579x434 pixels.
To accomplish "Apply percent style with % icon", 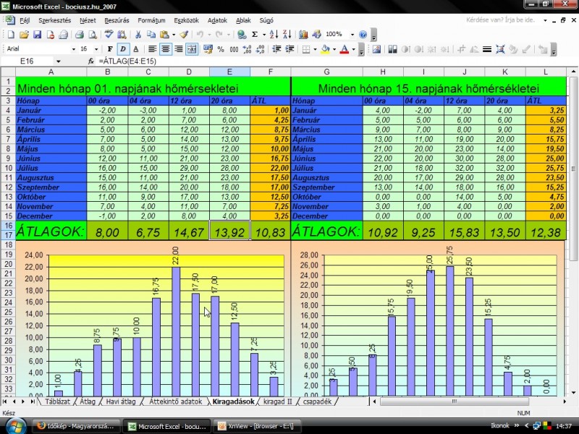I will [x=221, y=49].
